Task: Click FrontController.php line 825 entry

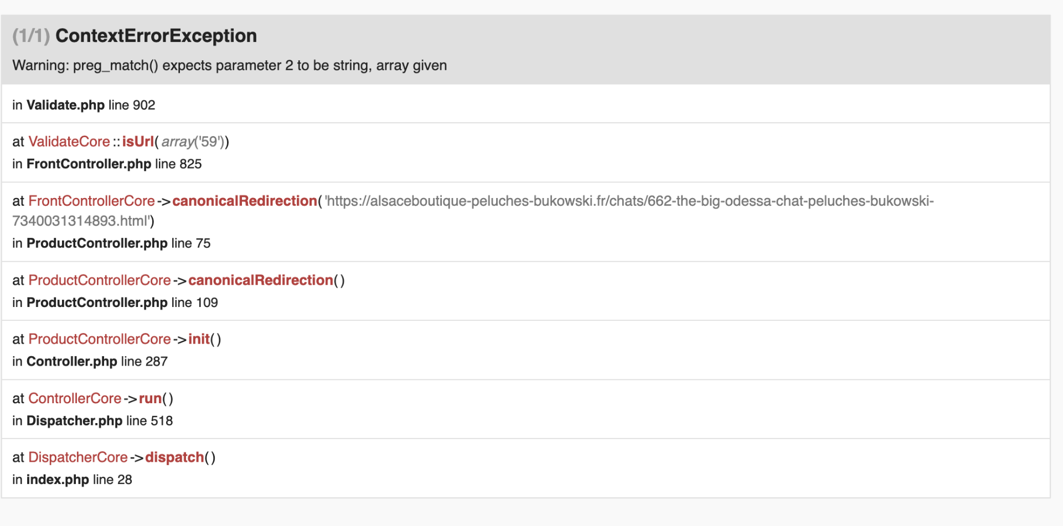Action: coord(107,164)
